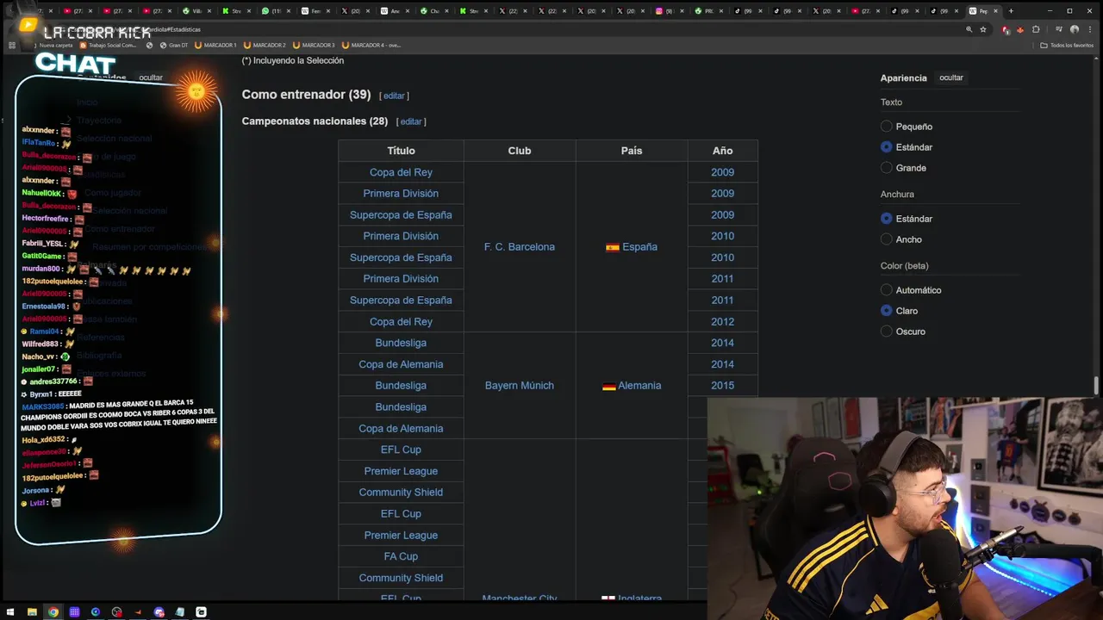Open the Bundesliga 2014 title
The width and height of the screenshot is (1103, 620).
tap(401, 343)
